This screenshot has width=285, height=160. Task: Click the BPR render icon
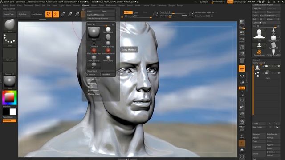[242, 22]
